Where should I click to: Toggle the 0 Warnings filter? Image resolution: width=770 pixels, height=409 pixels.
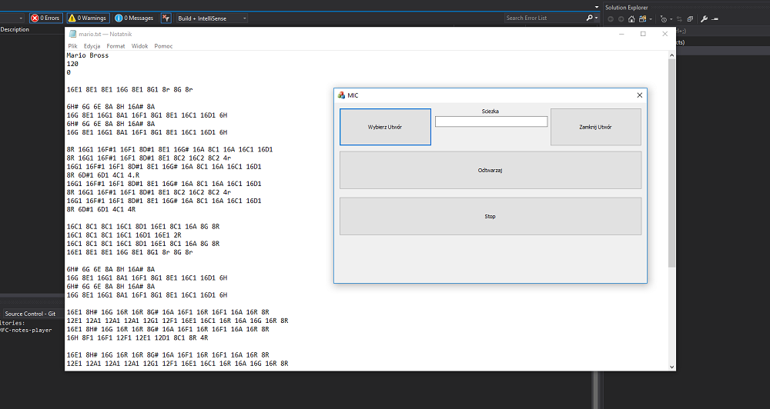click(87, 18)
